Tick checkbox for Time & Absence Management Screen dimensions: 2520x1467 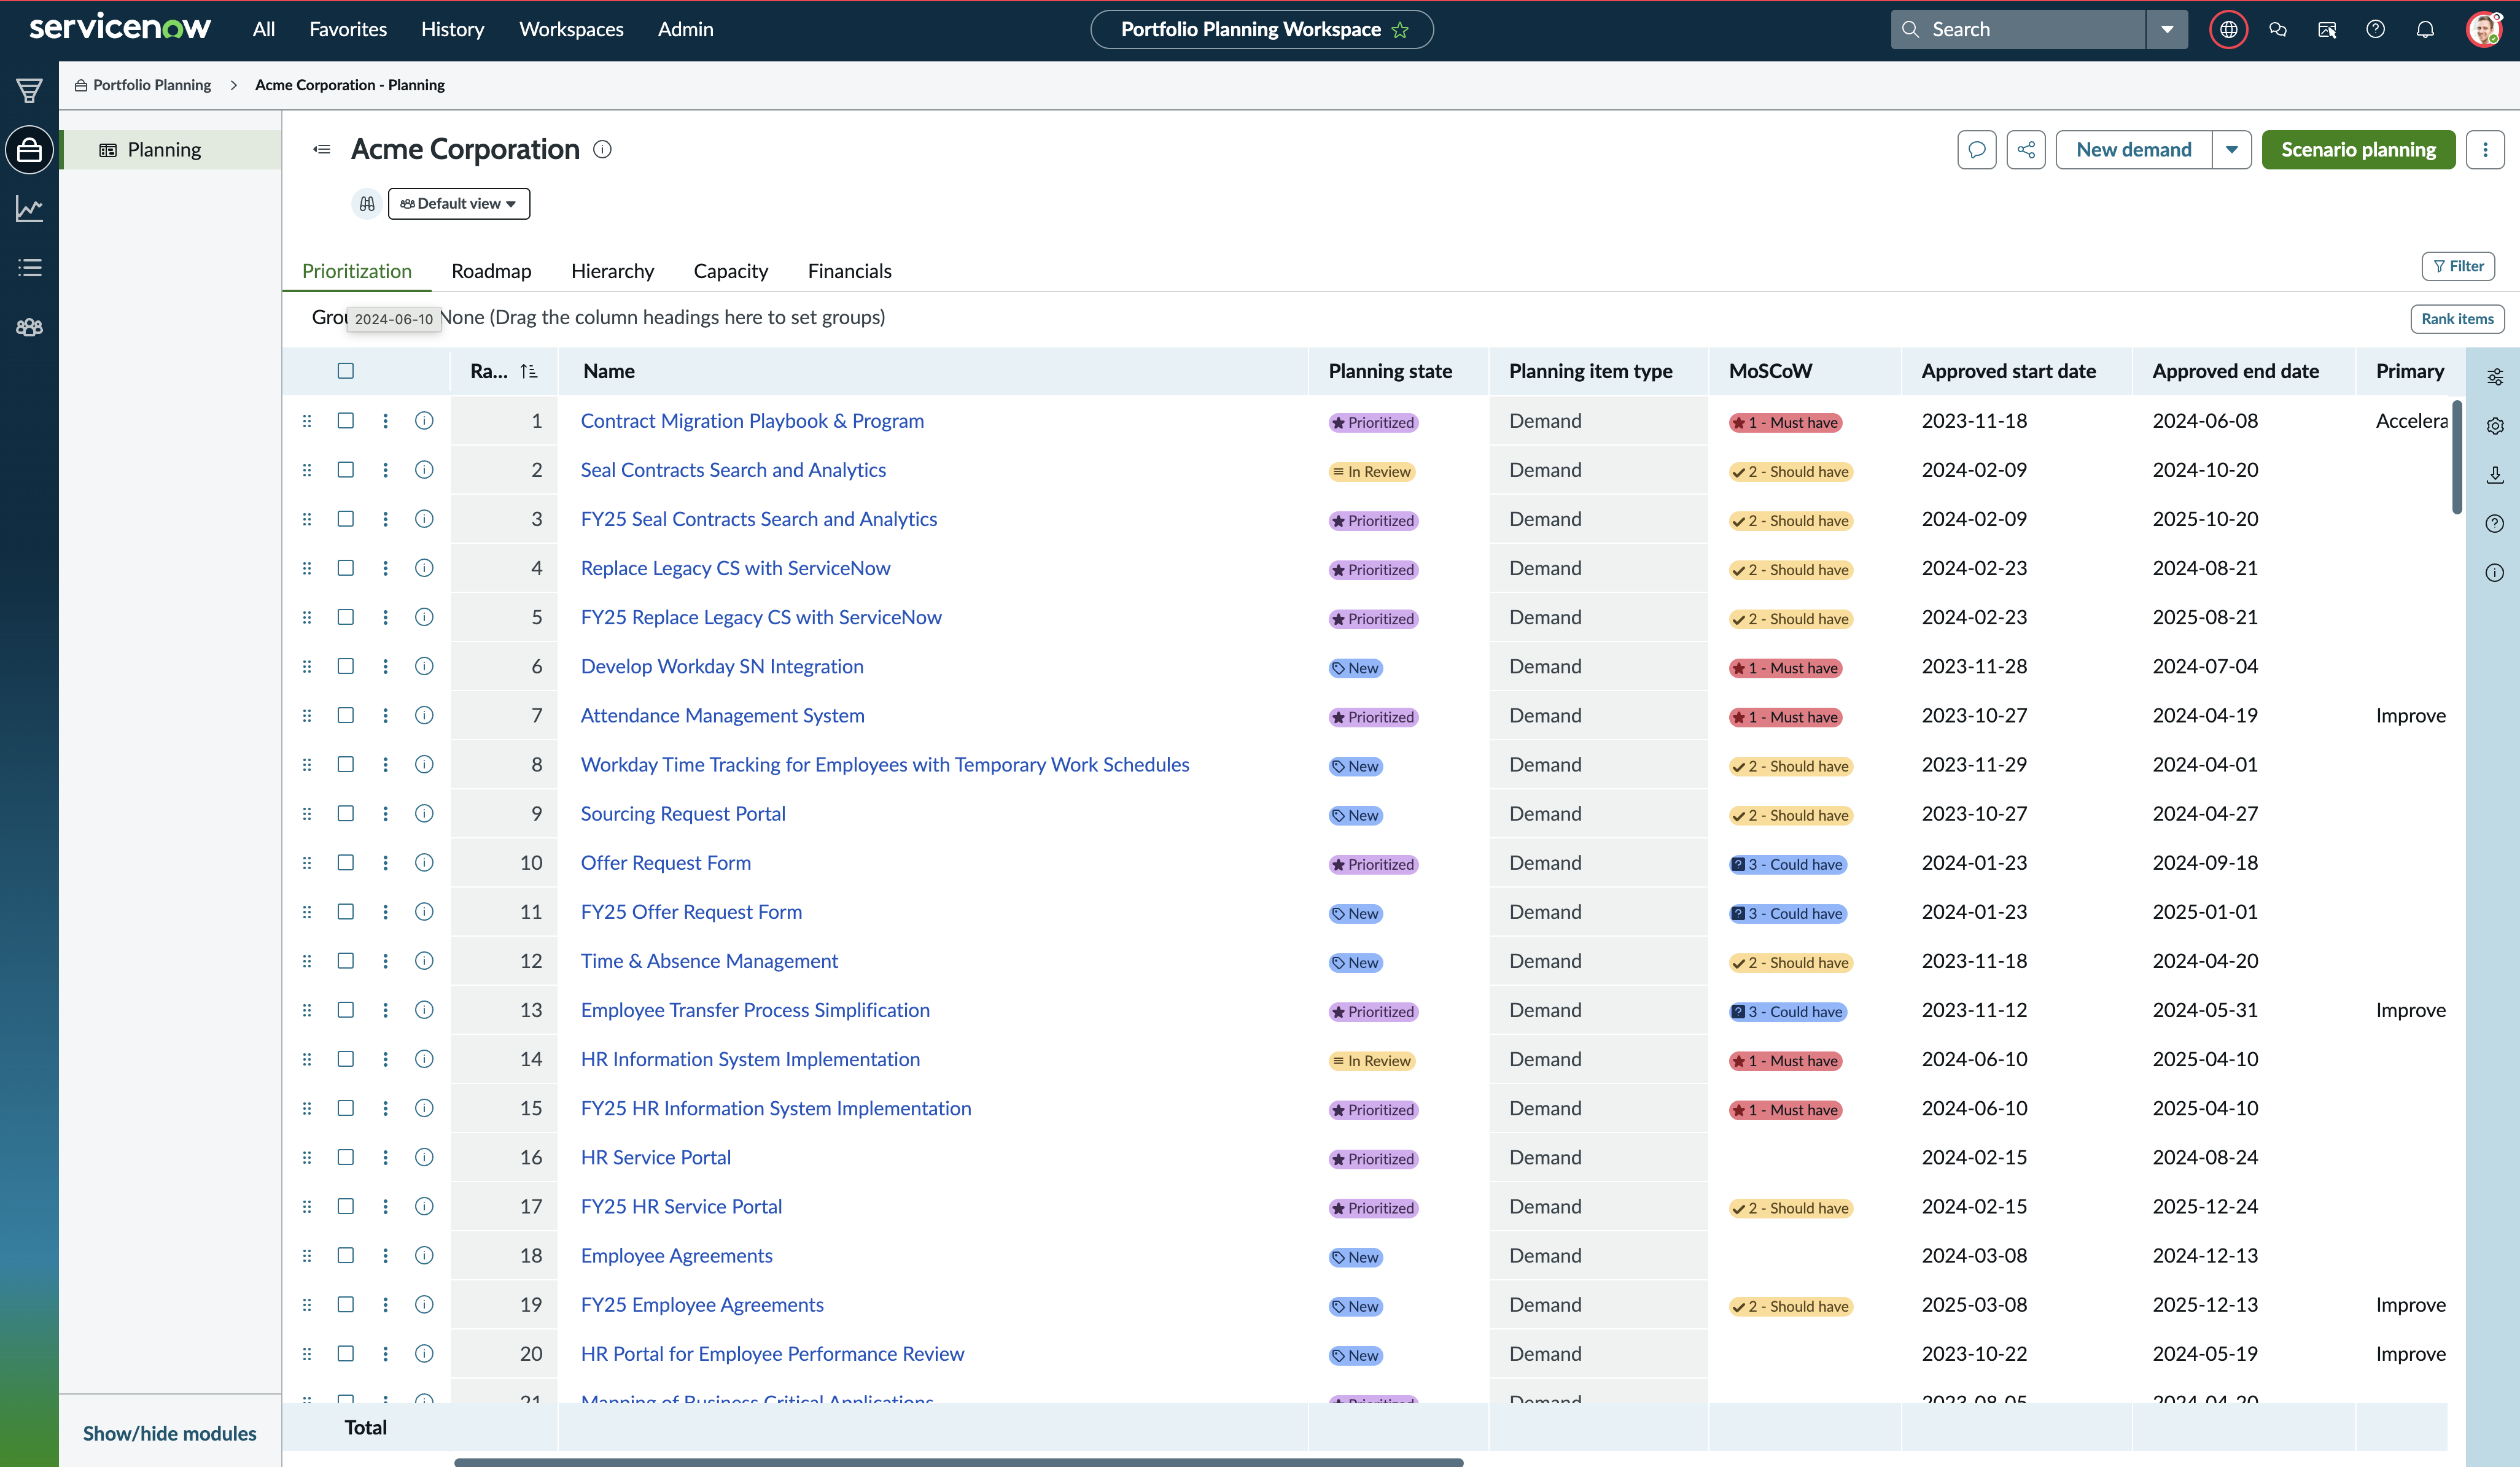point(346,961)
